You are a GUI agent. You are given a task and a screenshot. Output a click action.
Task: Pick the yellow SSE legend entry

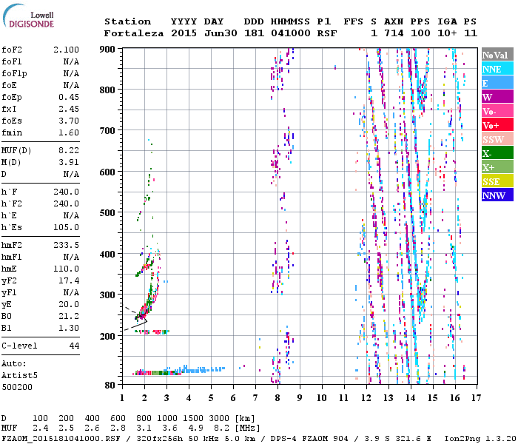[496, 182]
